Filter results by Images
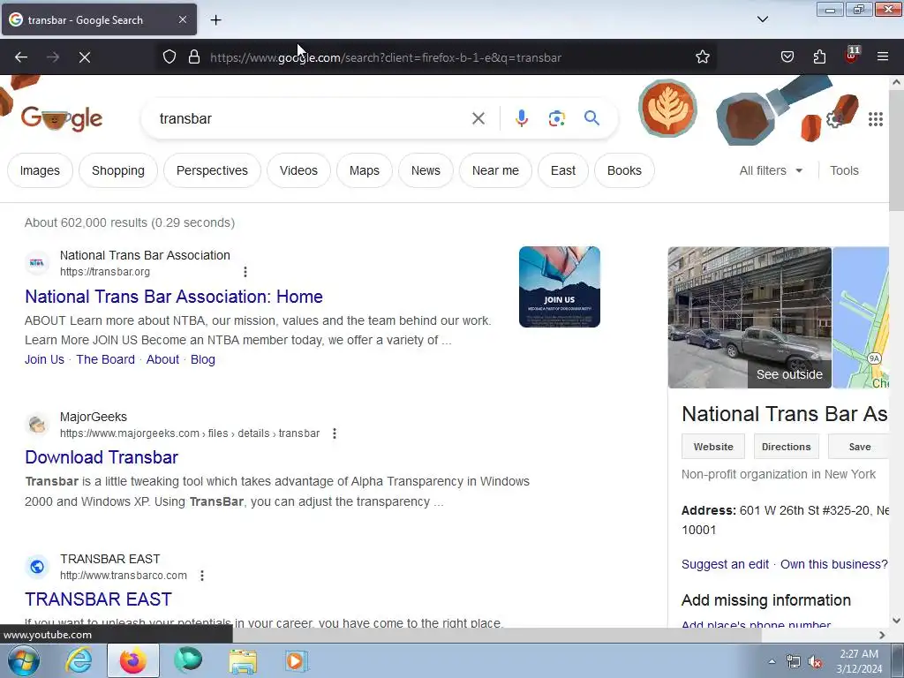Image resolution: width=904 pixels, height=678 pixels. click(40, 170)
